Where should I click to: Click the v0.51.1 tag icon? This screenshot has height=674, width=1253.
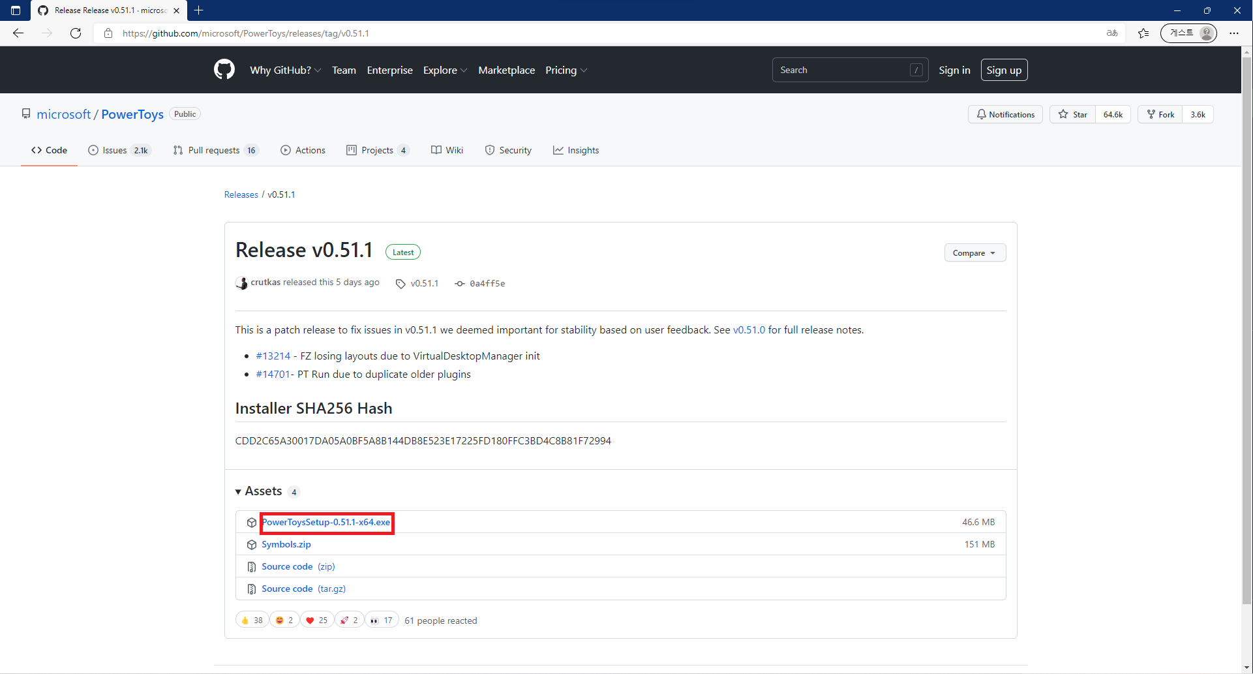point(400,283)
